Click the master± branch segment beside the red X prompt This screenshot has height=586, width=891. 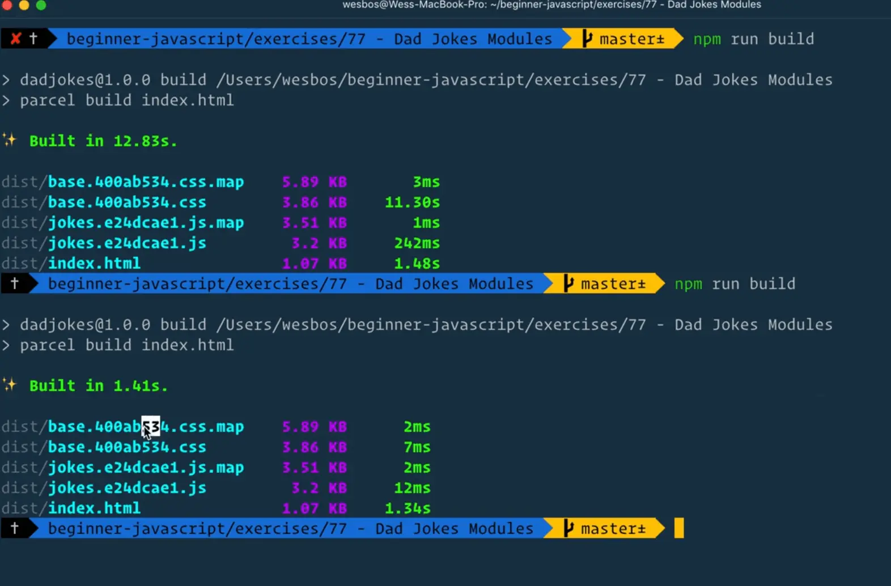coord(623,39)
